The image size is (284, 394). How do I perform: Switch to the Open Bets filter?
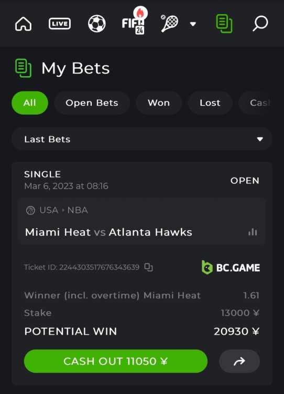pyautogui.click(x=92, y=103)
